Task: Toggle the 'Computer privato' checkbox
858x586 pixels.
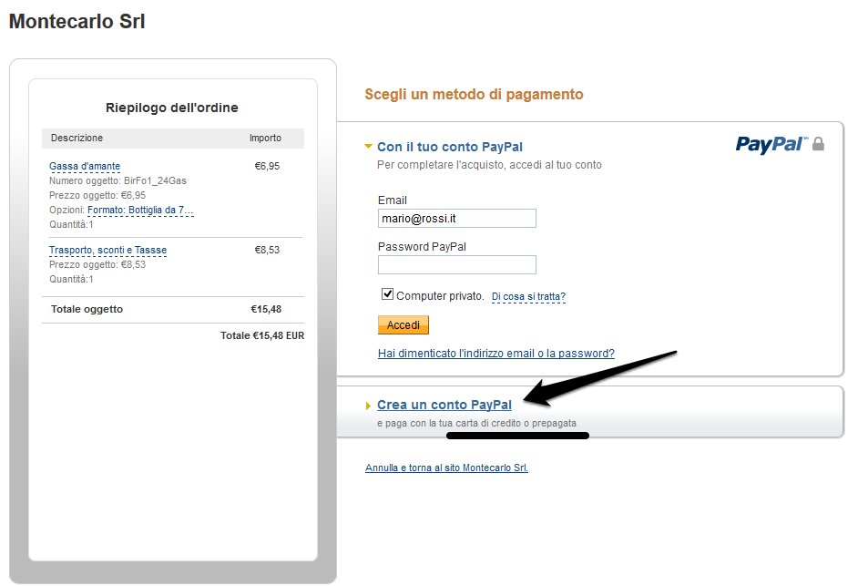Action: pos(387,294)
